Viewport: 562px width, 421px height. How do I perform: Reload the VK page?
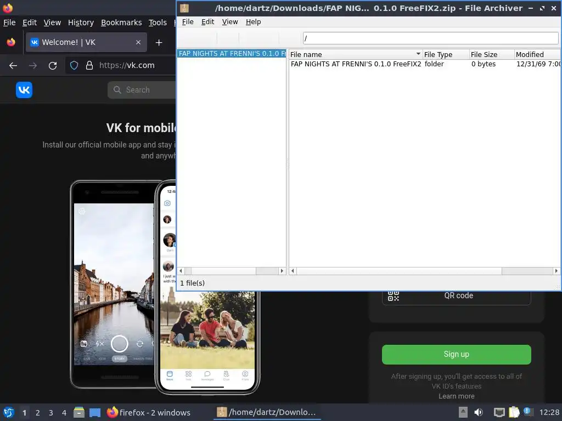[53, 66]
